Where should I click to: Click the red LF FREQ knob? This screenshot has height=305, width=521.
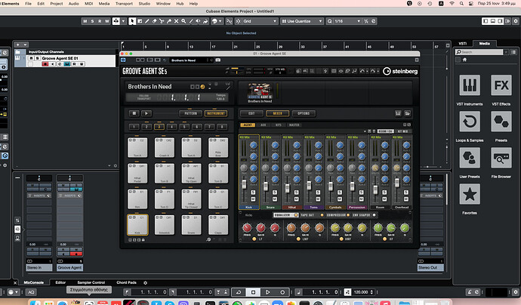[247, 228]
